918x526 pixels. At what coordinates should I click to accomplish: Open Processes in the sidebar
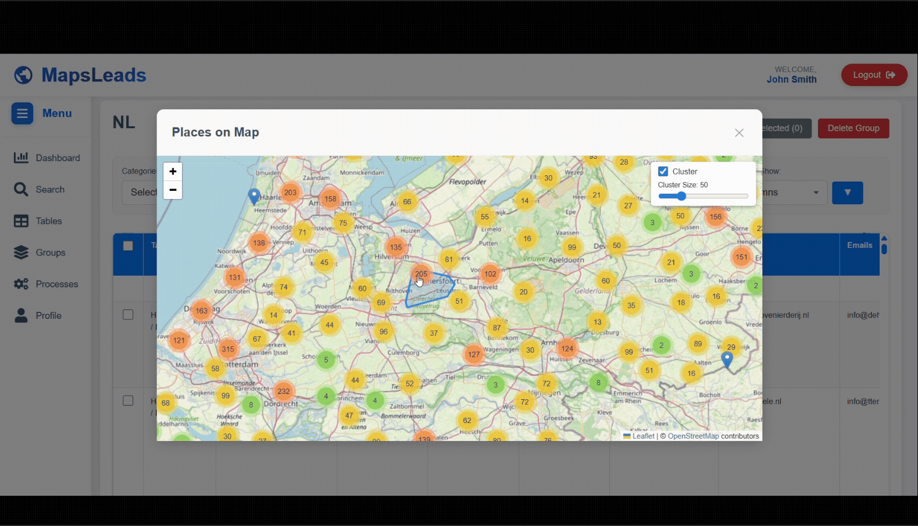click(46, 284)
